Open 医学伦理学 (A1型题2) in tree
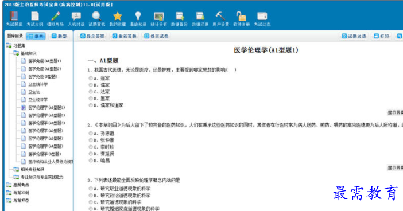The image size is (403, 211). pyautogui.click(x=43, y=115)
